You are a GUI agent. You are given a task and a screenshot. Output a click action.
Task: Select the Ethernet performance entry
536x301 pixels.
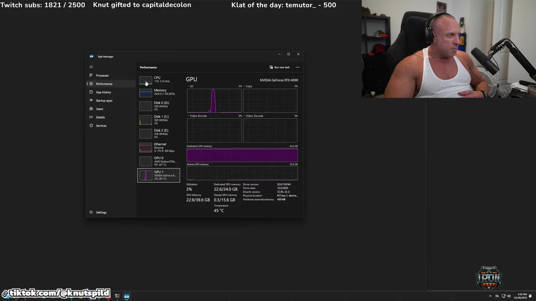(x=159, y=147)
